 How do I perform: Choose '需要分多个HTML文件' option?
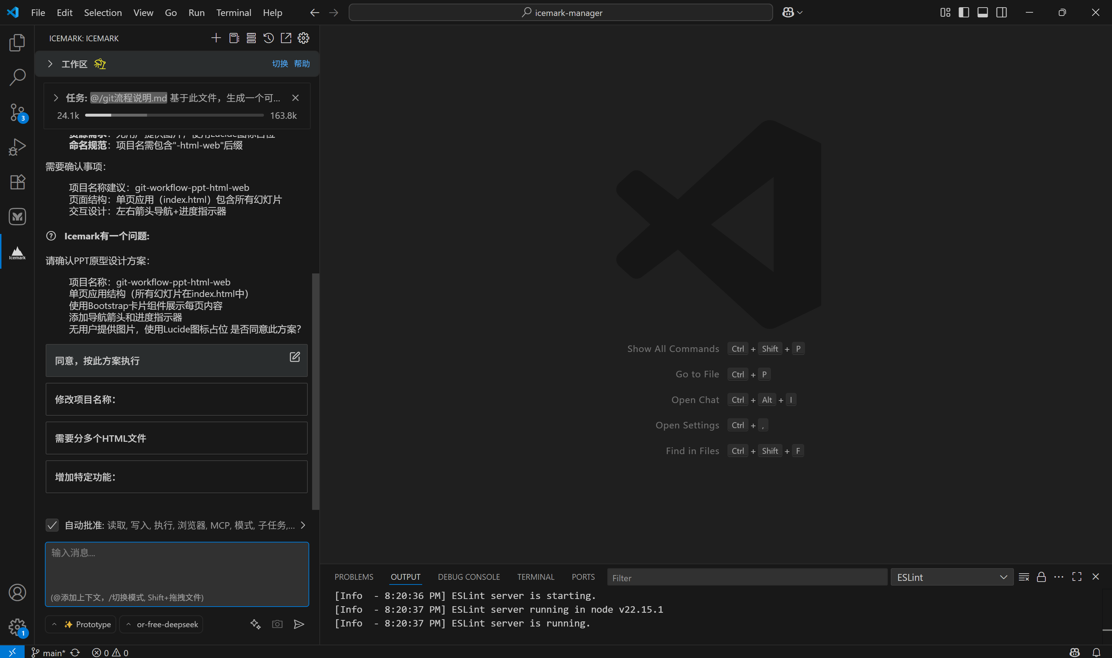[176, 438]
